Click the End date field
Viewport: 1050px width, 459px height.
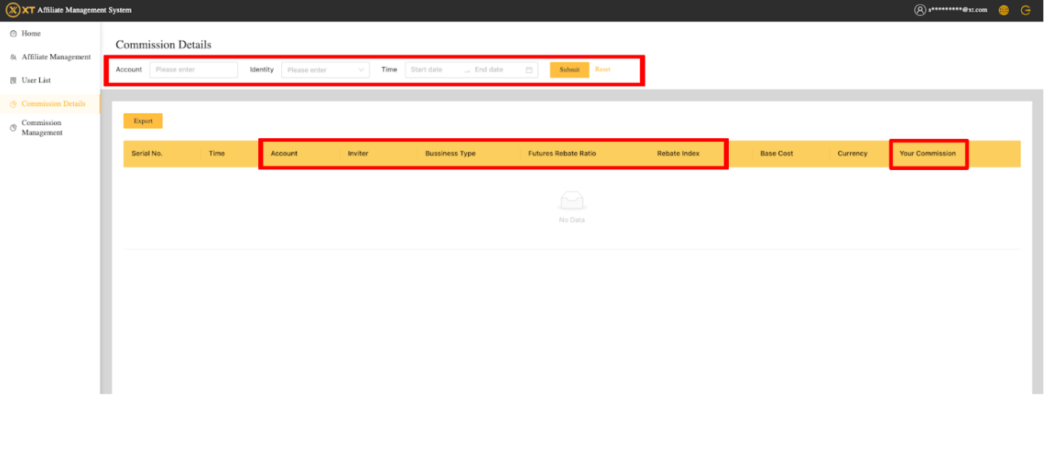(x=496, y=70)
